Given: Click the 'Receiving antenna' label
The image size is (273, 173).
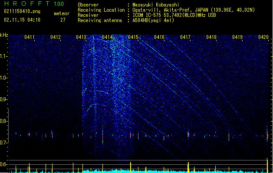Looking at the screenshot, I should [x=100, y=20].
